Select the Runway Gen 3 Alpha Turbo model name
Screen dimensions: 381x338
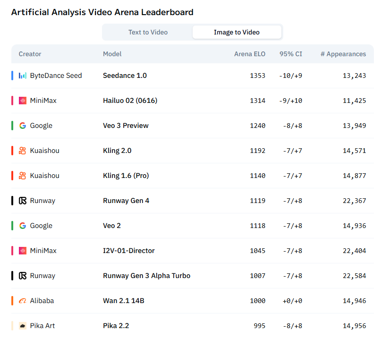(x=147, y=276)
